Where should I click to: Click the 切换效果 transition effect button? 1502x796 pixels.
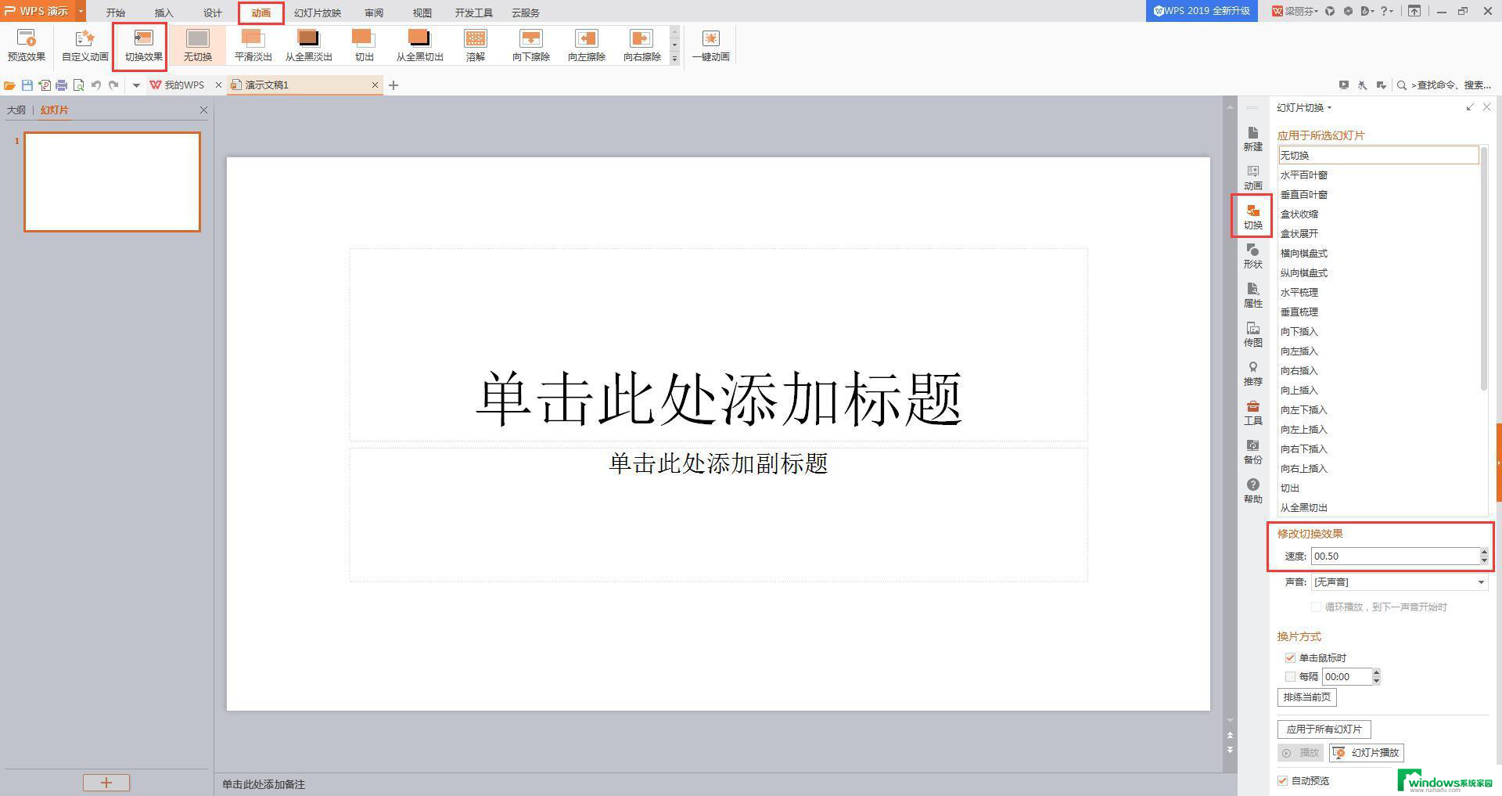click(x=143, y=45)
